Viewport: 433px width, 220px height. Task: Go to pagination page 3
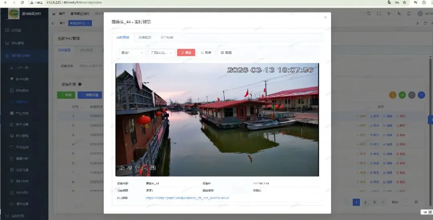tap(374, 202)
